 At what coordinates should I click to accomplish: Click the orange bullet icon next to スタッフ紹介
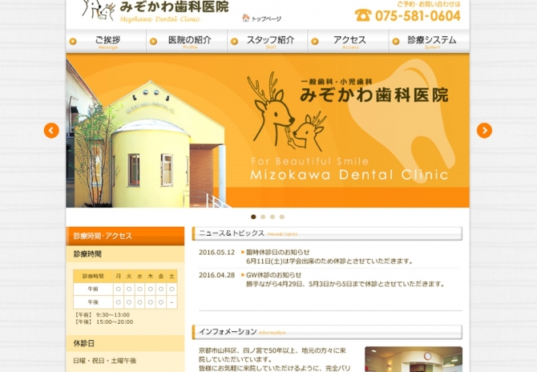coord(234,42)
